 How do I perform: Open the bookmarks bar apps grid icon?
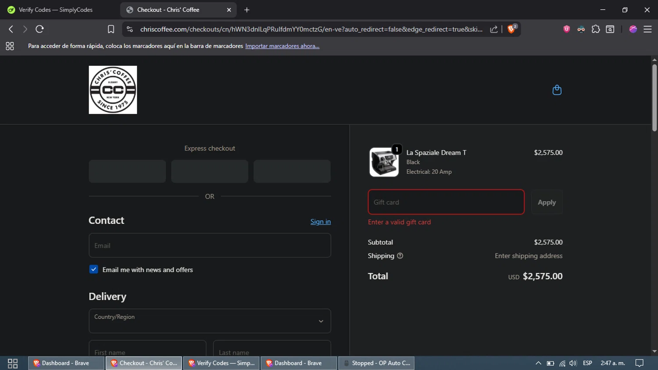coord(10,46)
